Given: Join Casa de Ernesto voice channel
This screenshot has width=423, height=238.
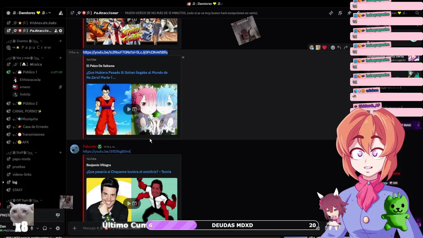Looking at the screenshot, I should click(35, 127).
